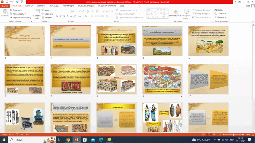The height and width of the screenshot is (143, 255).
Task: Switch to ВСТАВКА tab
Action: (x=29, y=6)
